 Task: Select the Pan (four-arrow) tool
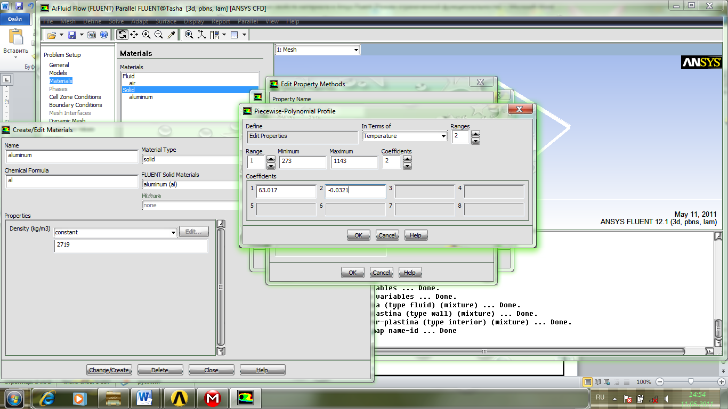click(134, 35)
